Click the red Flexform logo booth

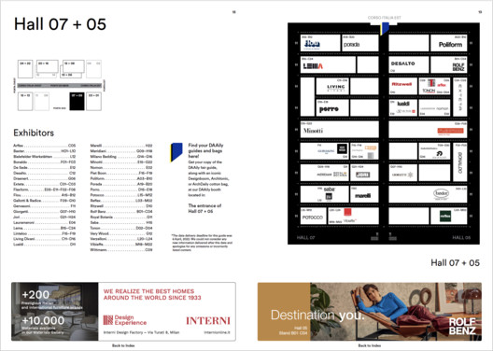(x=428, y=129)
